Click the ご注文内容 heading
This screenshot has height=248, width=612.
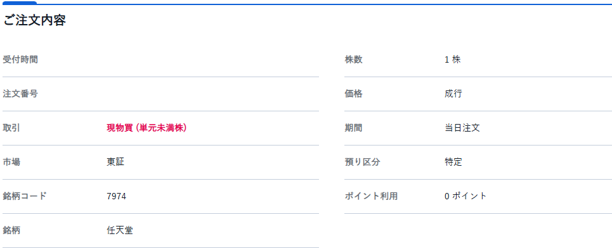(x=34, y=21)
